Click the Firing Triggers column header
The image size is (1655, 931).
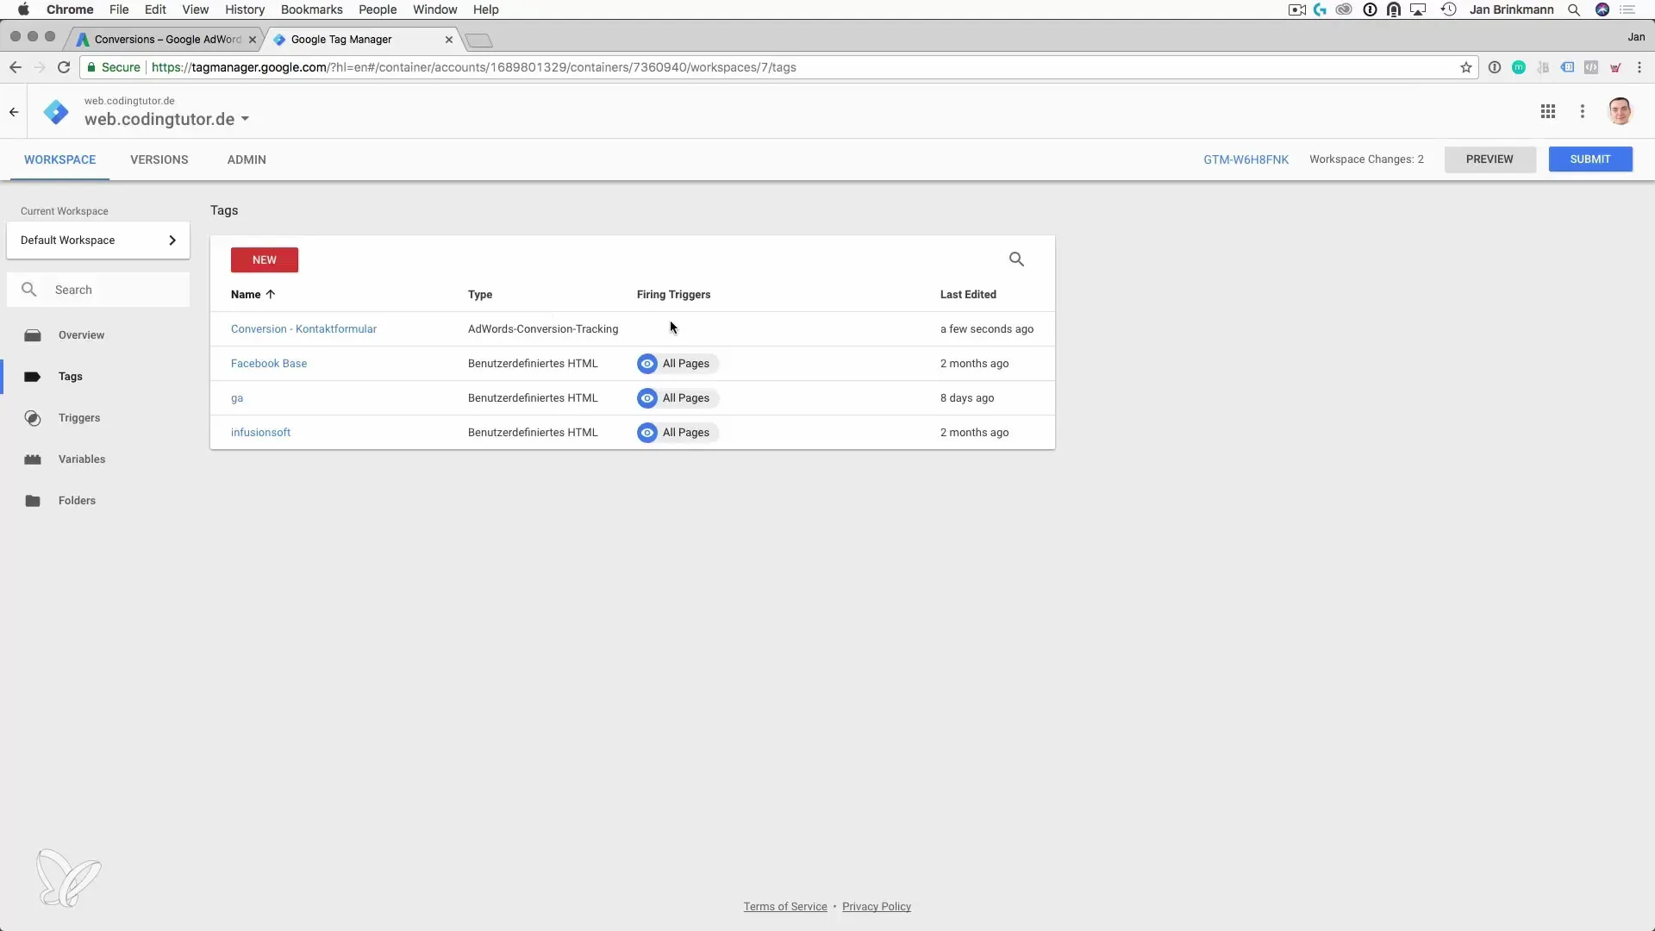click(673, 295)
